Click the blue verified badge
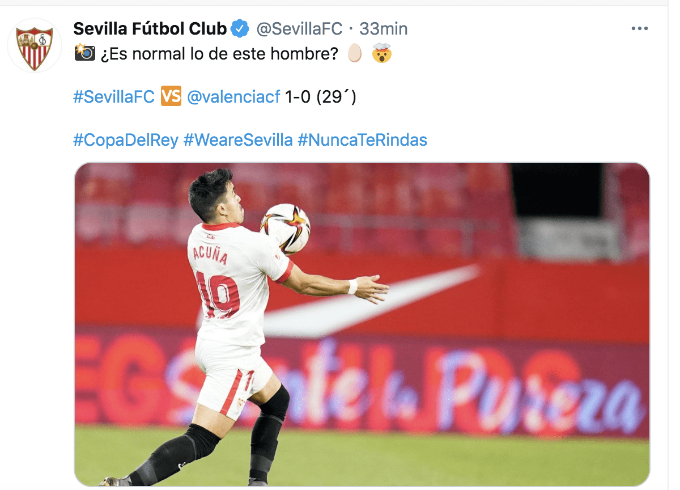 coord(240,28)
